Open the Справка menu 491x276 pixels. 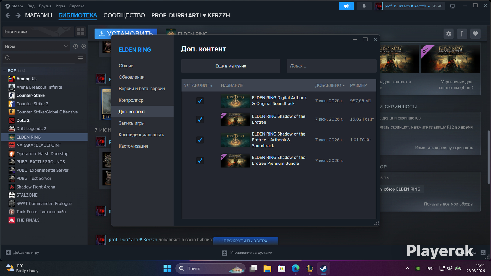pyautogui.click(x=77, y=6)
